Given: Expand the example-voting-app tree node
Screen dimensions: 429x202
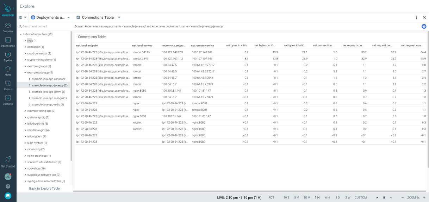Looking at the screenshot, I should 25,111.
